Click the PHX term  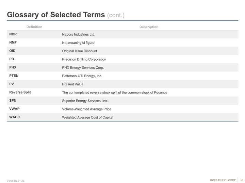13,67
